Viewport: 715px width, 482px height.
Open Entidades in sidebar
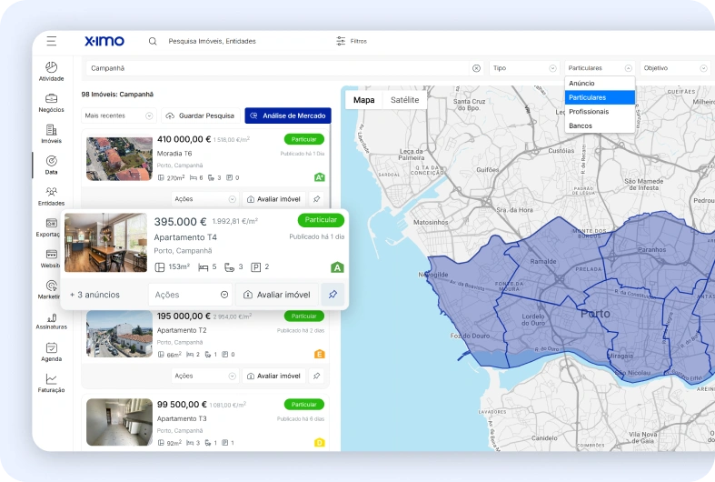(52, 196)
